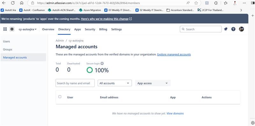Open the AutoX - Confluence bookmark

click(32, 10)
